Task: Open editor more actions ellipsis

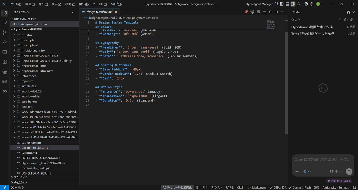Action: tap(283, 12)
